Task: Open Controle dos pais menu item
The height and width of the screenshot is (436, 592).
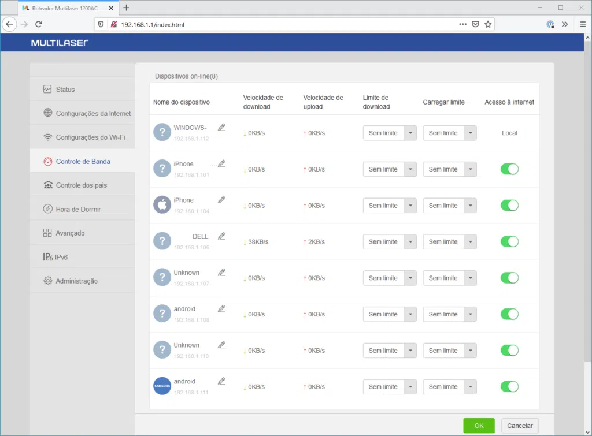Action: (x=82, y=185)
